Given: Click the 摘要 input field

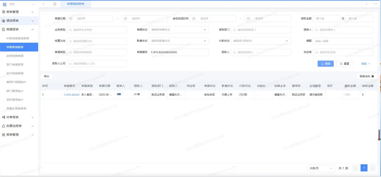Looking at the screenshot, I should (x=343, y=41).
